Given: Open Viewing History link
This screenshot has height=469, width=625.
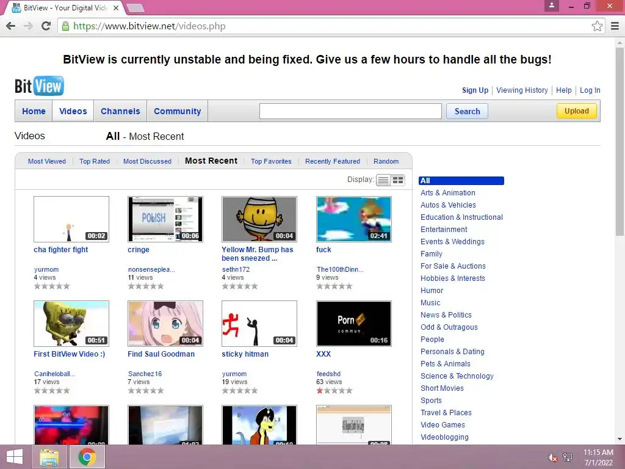Looking at the screenshot, I should (x=522, y=90).
